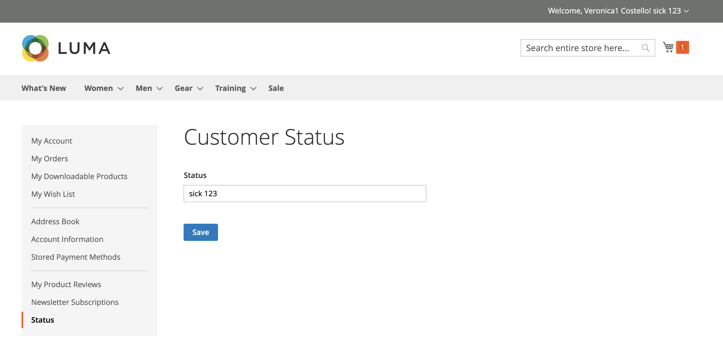Open the customer welcome account dropdown
723x349 pixels.
click(x=618, y=11)
